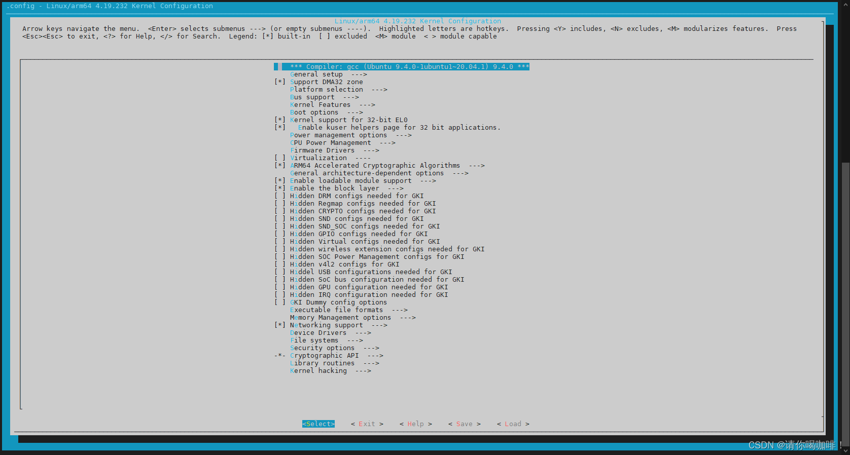Toggle Hidden DRM configs needed for GKI checkbox

click(x=280, y=196)
